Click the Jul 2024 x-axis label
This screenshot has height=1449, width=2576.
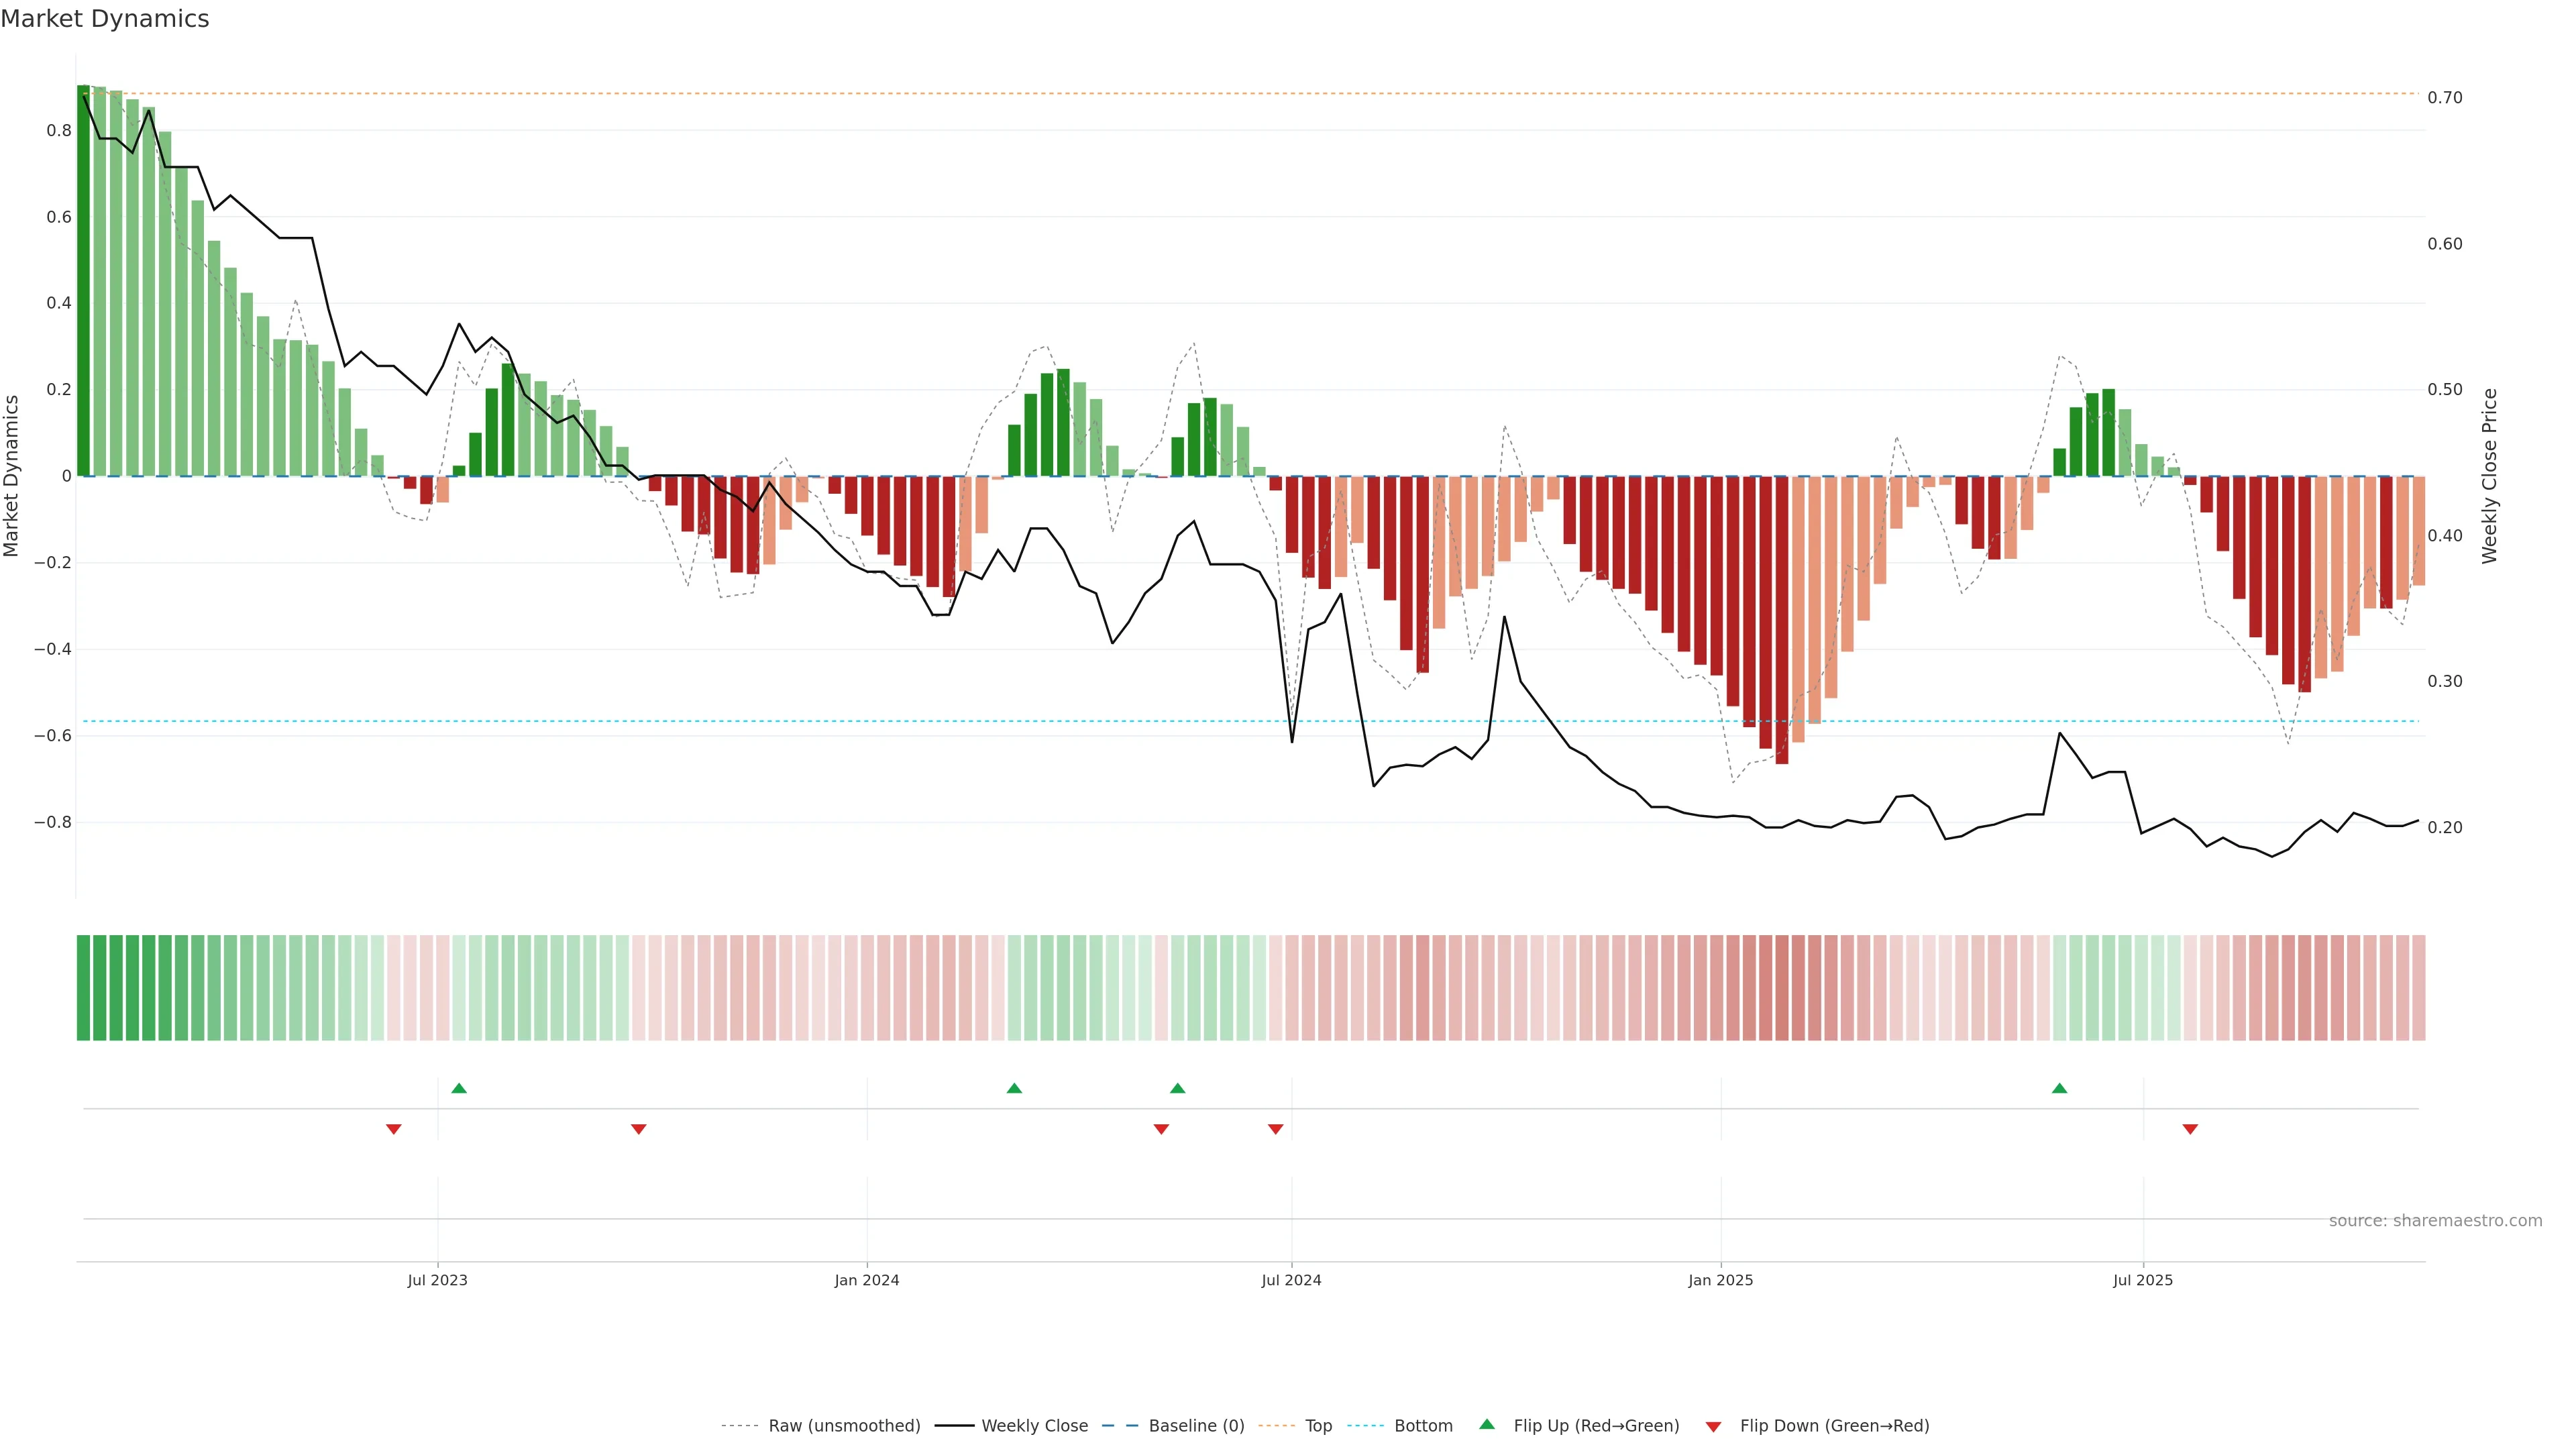(1291, 1280)
